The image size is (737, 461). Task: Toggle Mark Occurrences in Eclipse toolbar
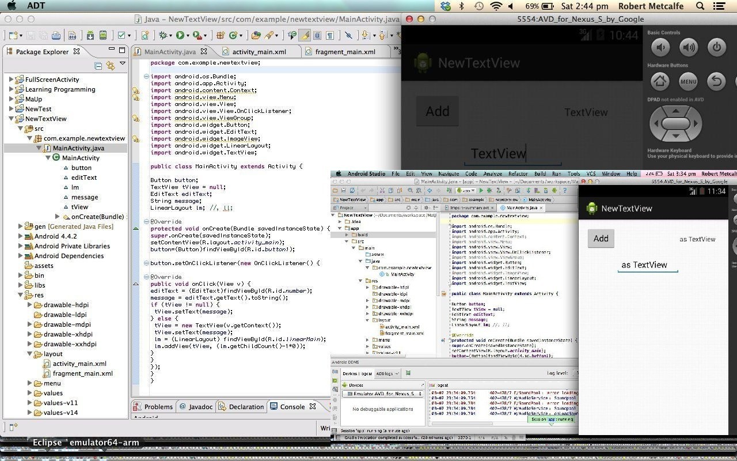pos(304,35)
